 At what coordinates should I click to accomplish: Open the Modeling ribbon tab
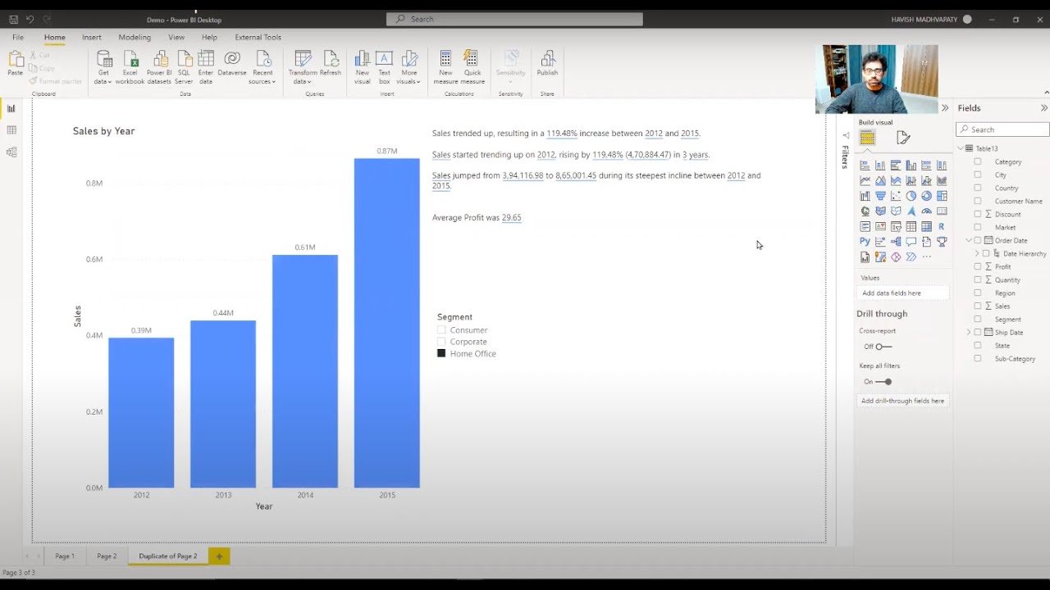(135, 37)
